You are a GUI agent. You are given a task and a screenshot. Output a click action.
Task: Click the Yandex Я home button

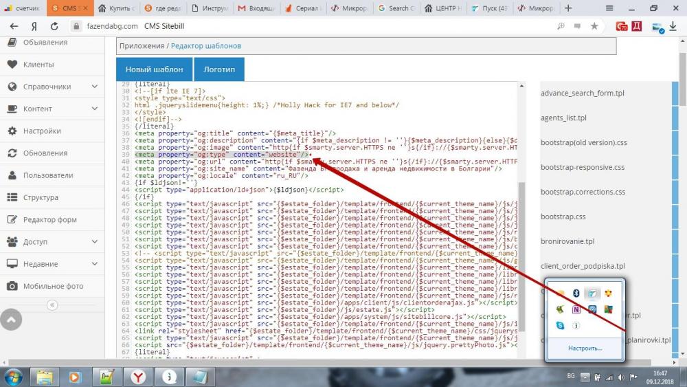(34, 26)
